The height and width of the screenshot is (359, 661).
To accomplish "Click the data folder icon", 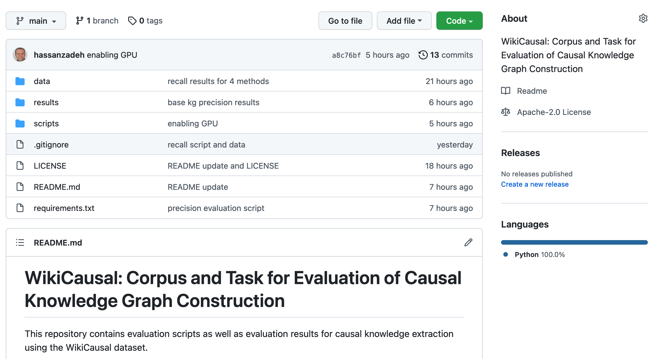I will click(x=20, y=81).
